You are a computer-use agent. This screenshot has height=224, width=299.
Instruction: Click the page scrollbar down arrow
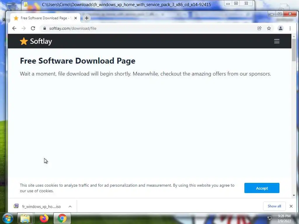(294, 195)
